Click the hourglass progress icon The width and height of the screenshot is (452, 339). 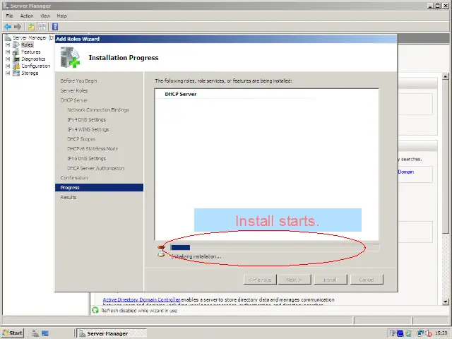coord(161,251)
